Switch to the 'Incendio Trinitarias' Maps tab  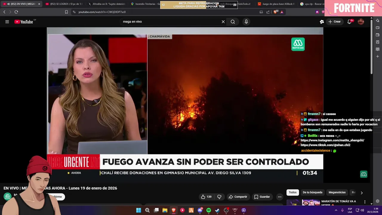click(x=145, y=4)
